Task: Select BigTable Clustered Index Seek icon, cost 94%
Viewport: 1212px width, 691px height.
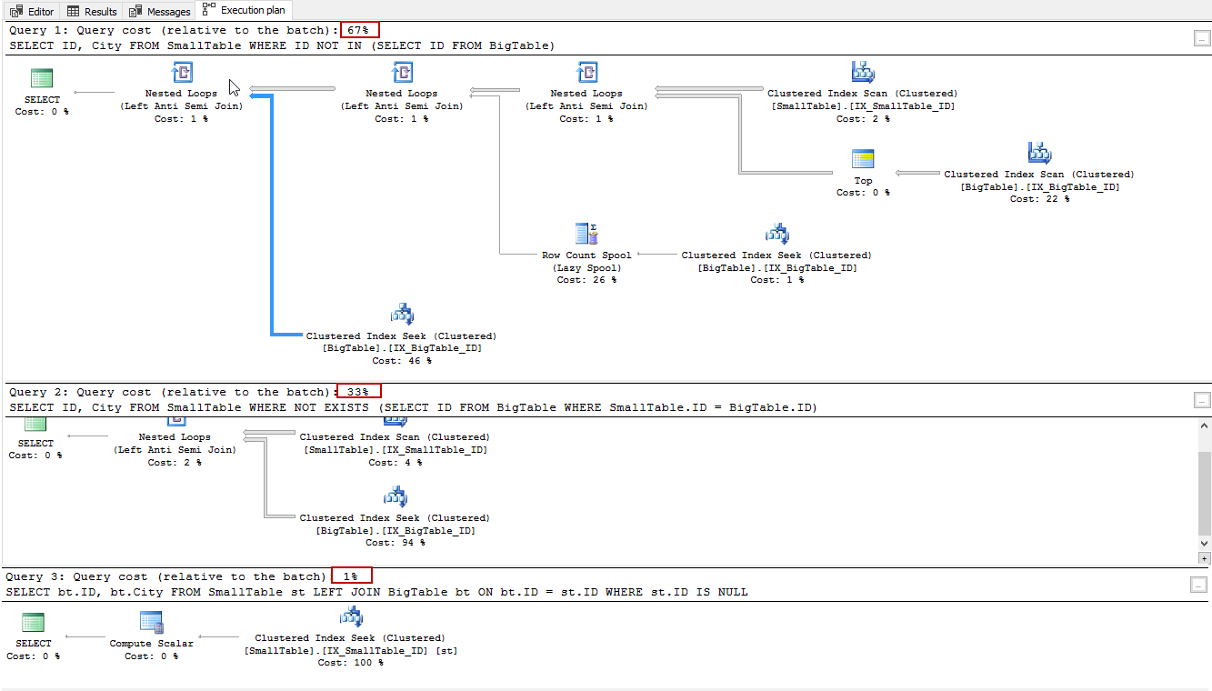Action: (396, 497)
